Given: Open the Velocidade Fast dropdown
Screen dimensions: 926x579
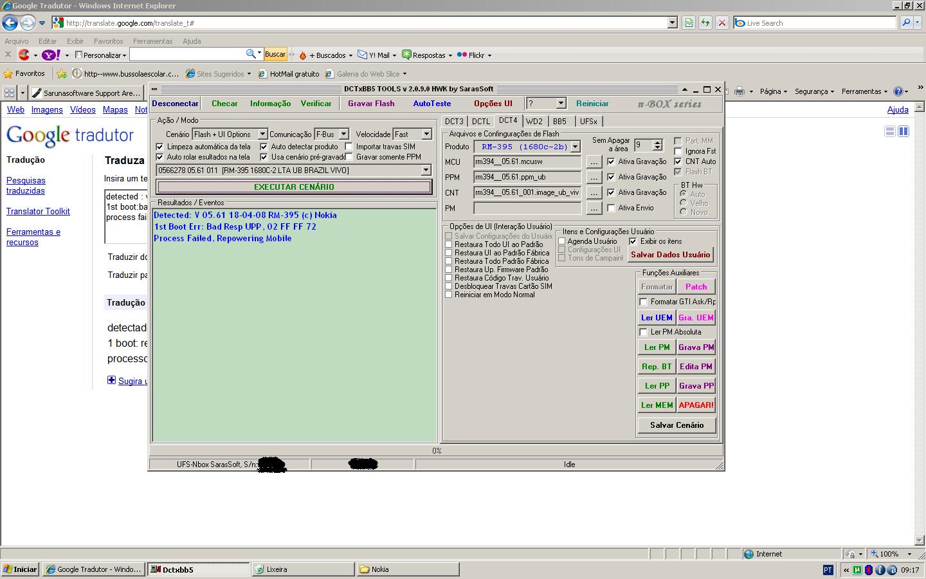Looking at the screenshot, I should tap(426, 134).
